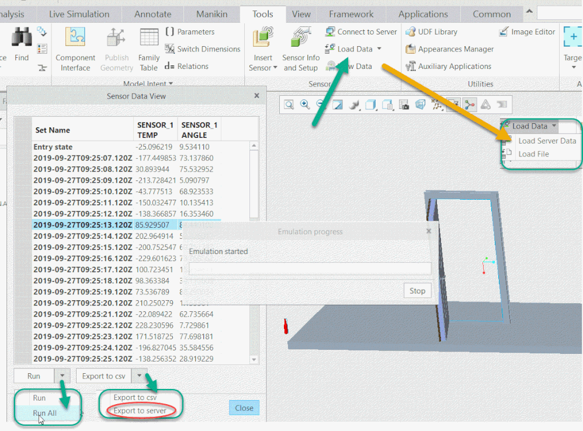Open the Run split-button arrow

pos(62,376)
